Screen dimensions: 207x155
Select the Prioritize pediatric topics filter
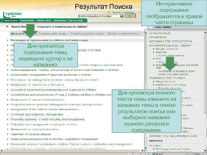(x=87, y=34)
